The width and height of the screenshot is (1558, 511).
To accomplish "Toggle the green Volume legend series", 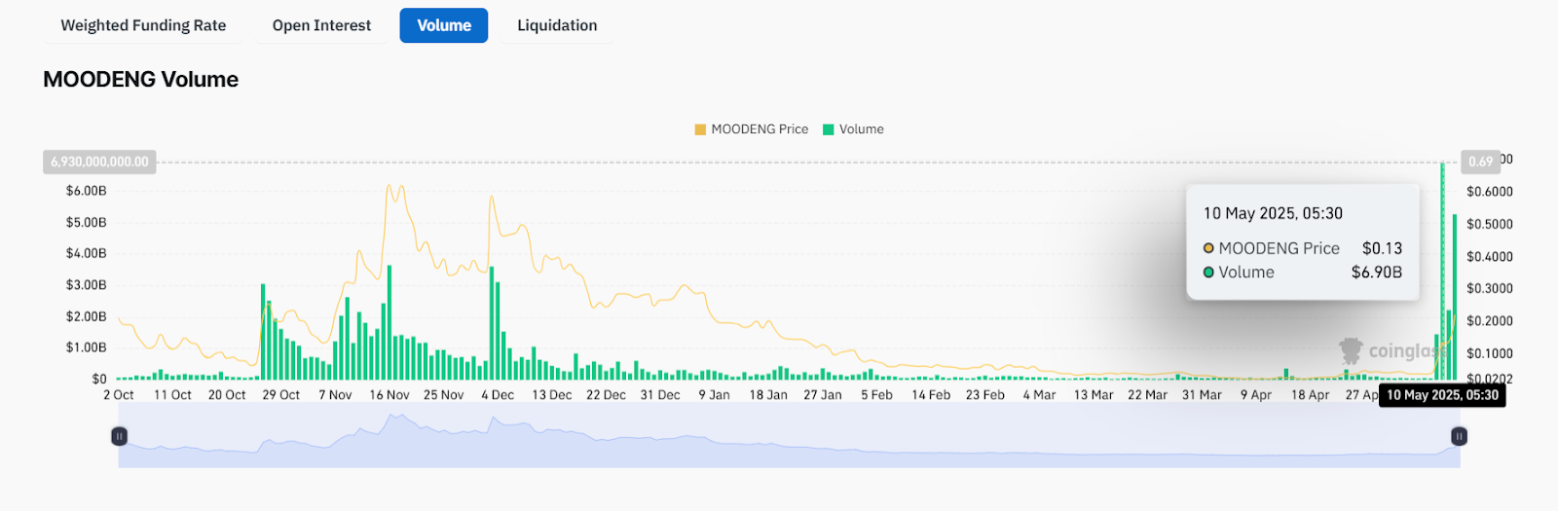I will click(853, 129).
